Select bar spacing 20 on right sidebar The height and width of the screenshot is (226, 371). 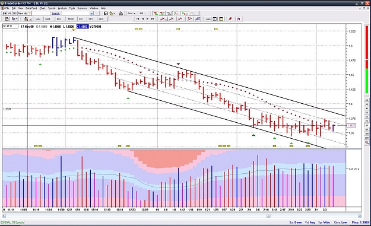coord(367,100)
